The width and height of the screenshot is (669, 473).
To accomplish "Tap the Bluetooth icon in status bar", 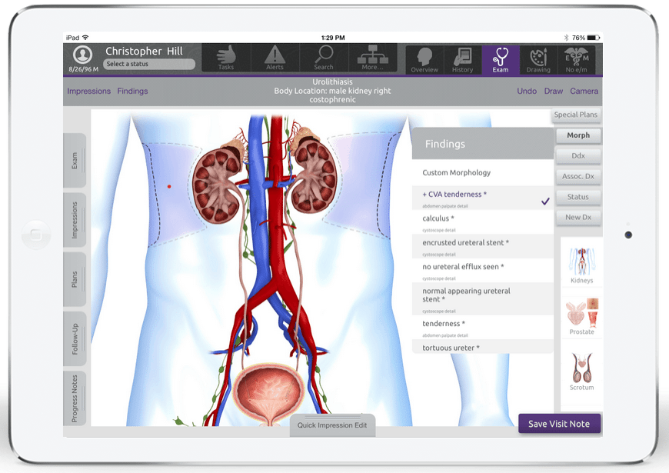I will 566,38.
